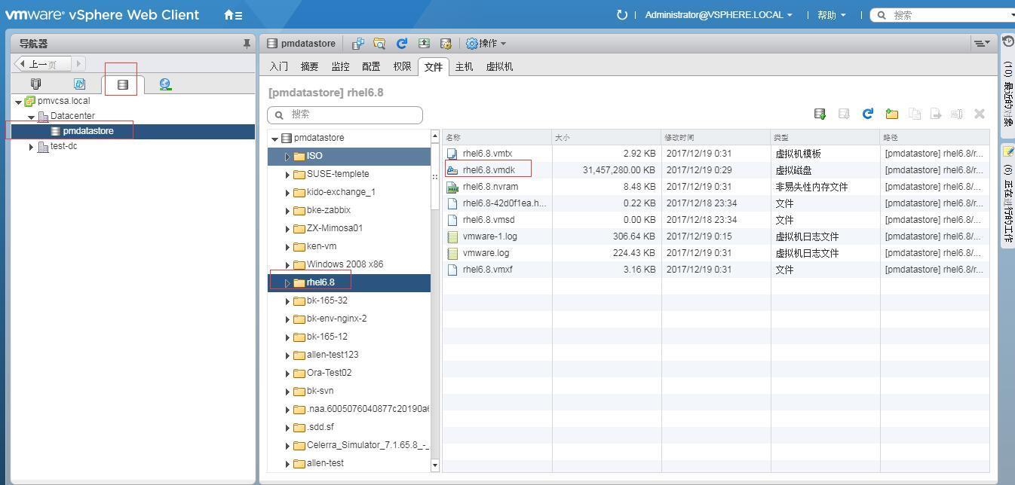Click the copy file icon

tap(915, 114)
